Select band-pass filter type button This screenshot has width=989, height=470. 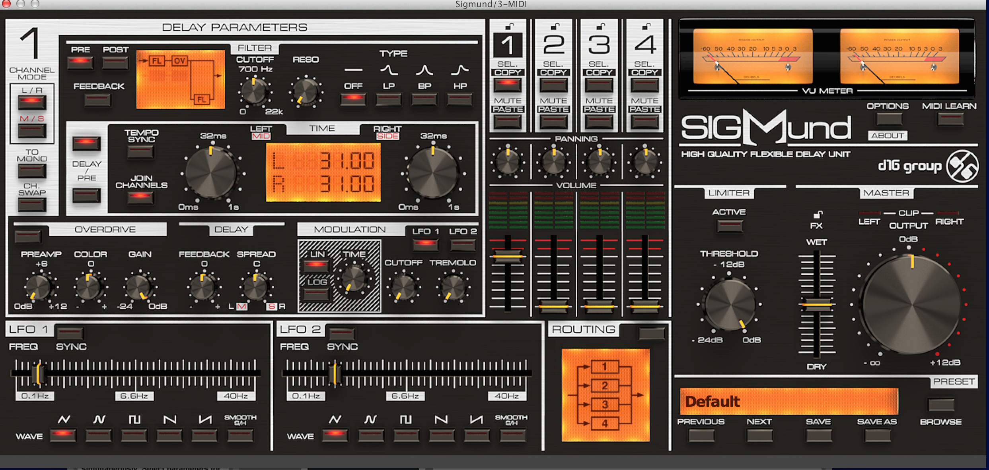click(x=424, y=99)
